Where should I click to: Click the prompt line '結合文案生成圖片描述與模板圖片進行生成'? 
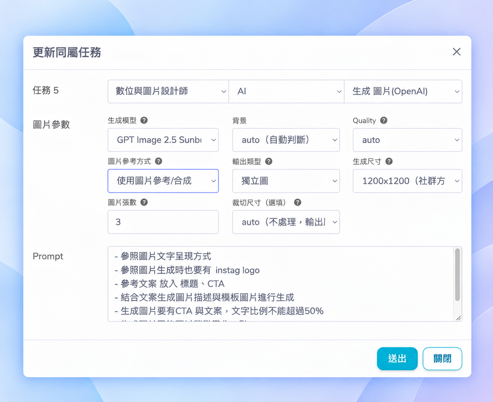point(204,297)
